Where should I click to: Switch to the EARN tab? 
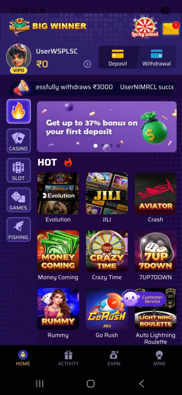pyautogui.click(x=114, y=358)
